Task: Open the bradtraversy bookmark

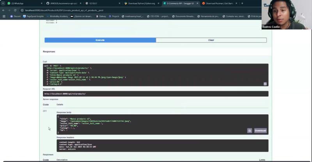Action: [x=133, y=16]
